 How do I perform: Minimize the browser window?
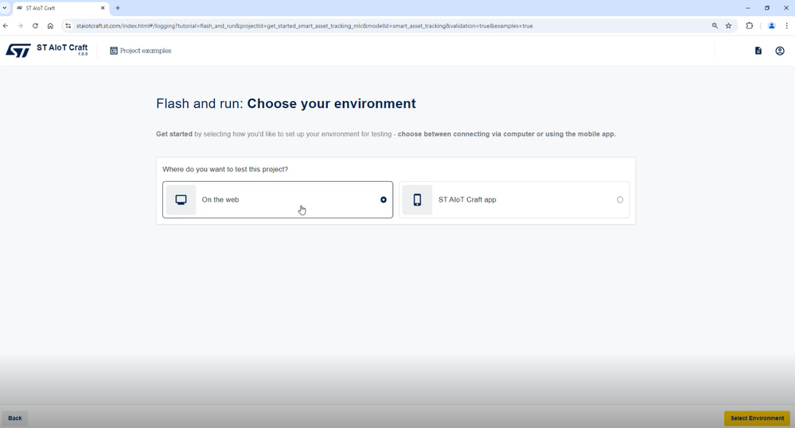click(x=748, y=8)
